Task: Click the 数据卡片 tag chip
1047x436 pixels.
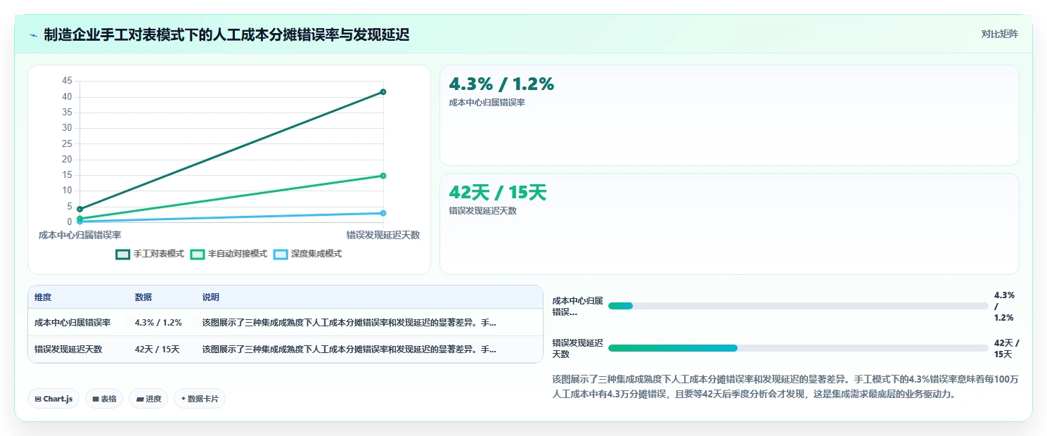Action: point(200,399)
